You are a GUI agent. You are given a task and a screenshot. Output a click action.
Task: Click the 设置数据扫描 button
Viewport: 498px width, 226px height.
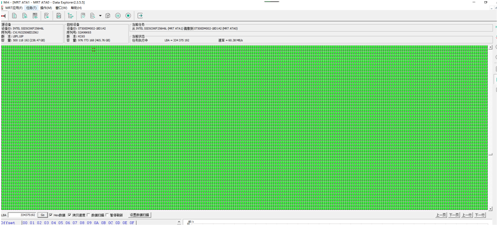coord(140,215)
